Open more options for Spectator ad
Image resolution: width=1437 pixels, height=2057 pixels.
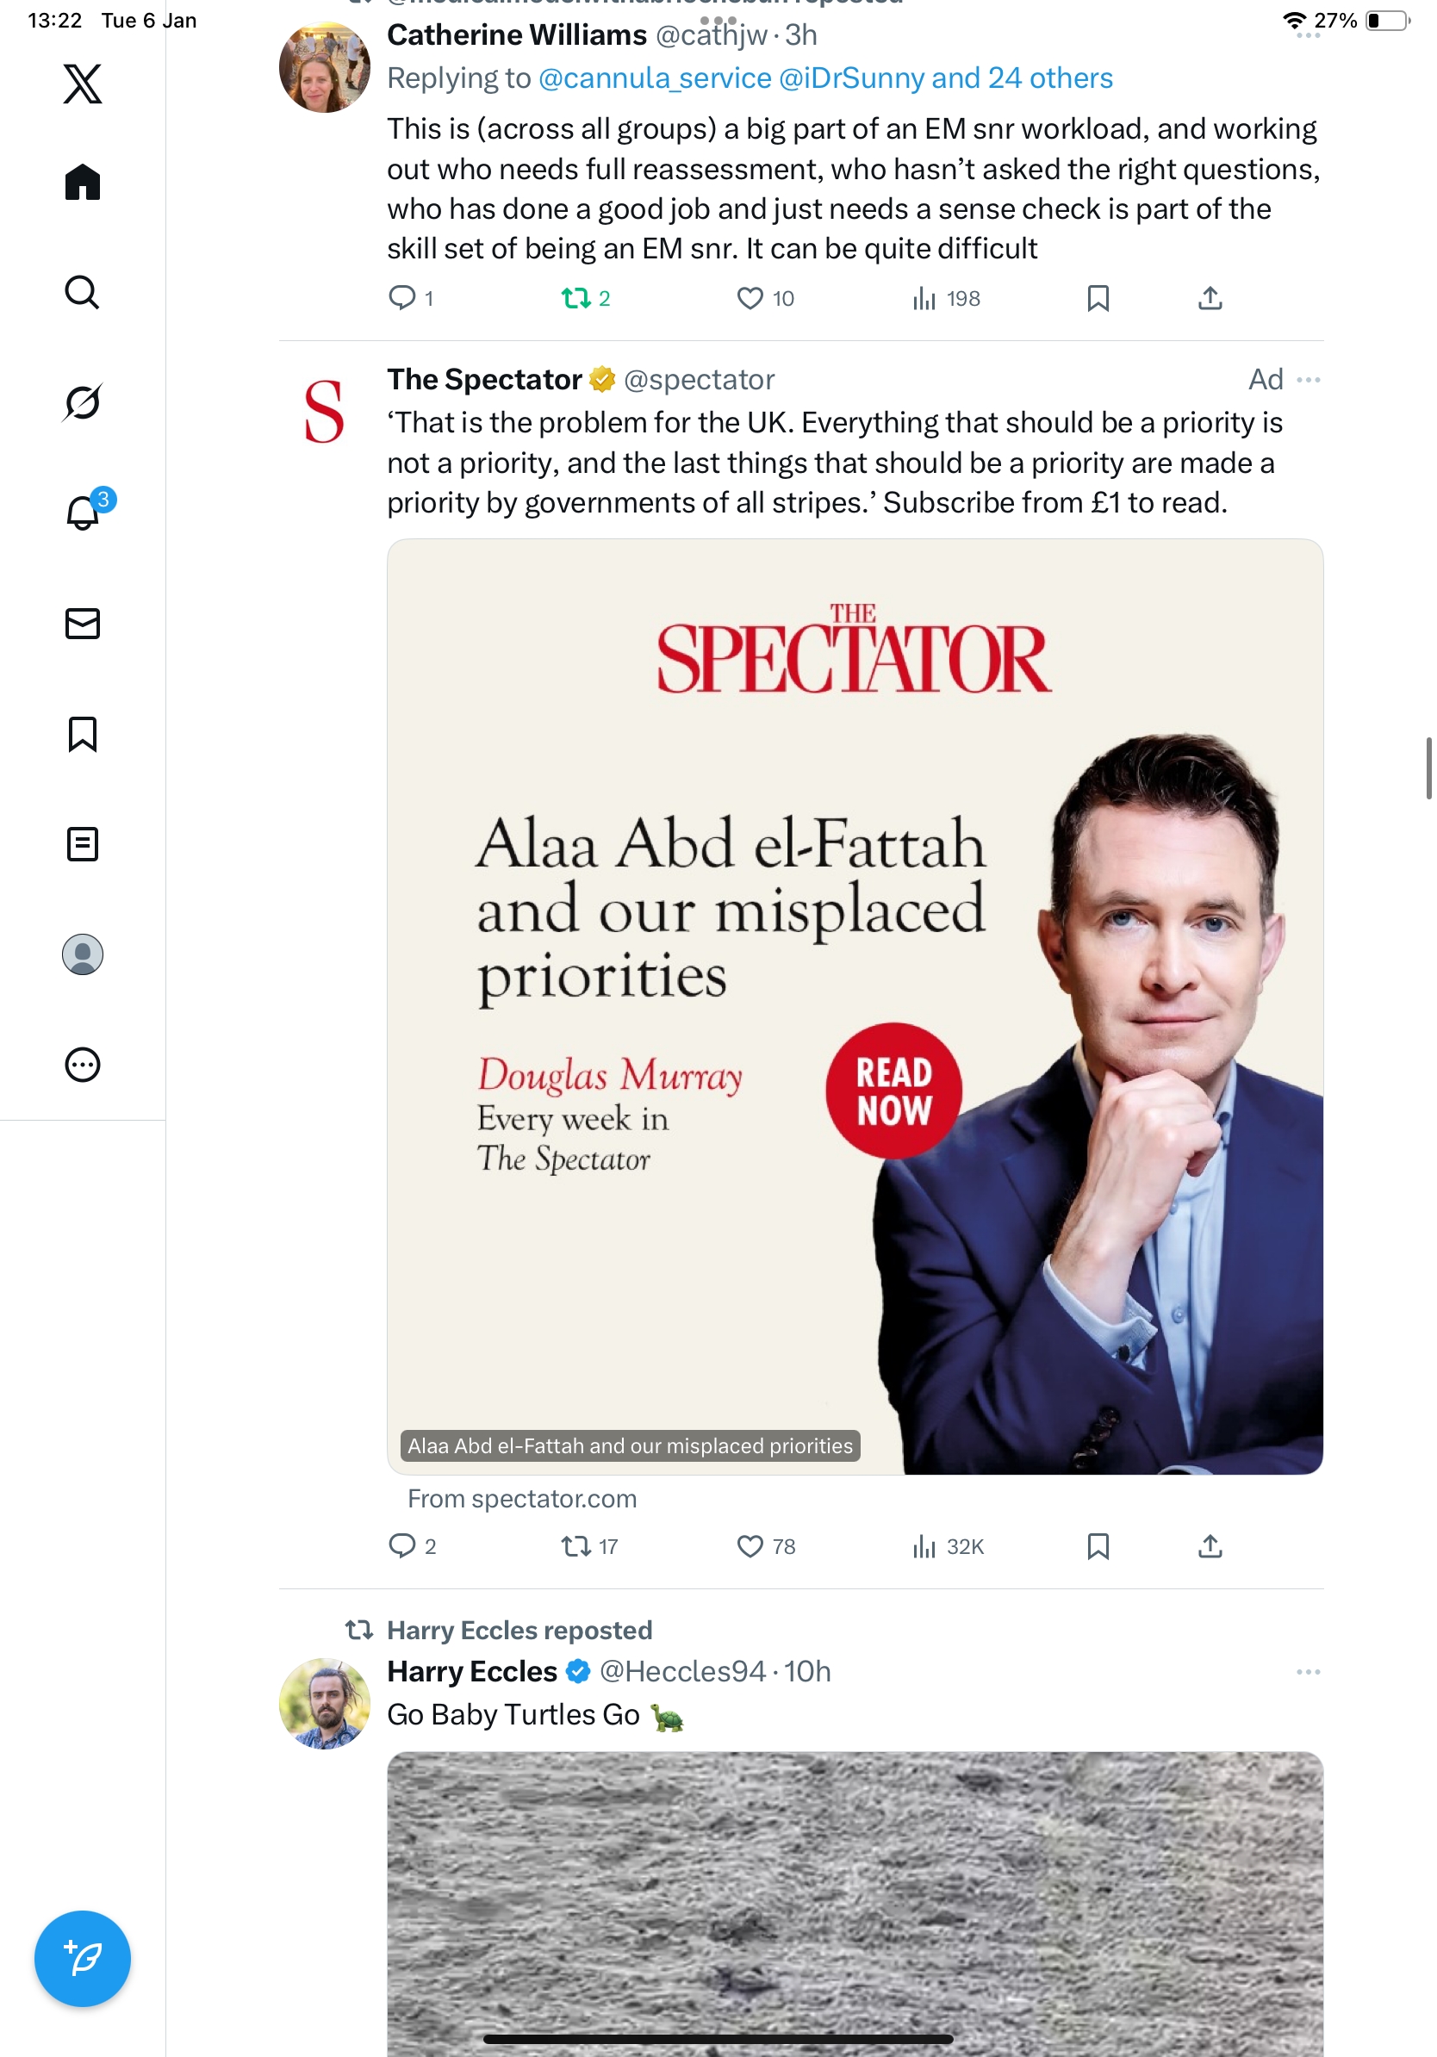(1308, 380)
